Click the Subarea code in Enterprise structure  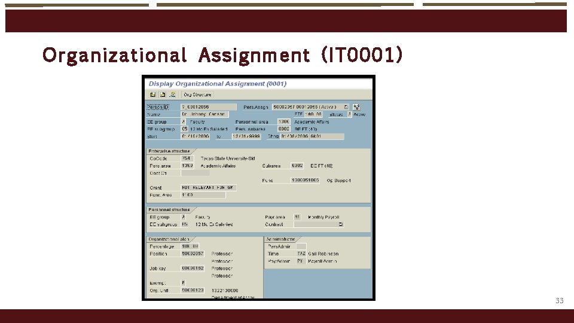click(297, 166)
